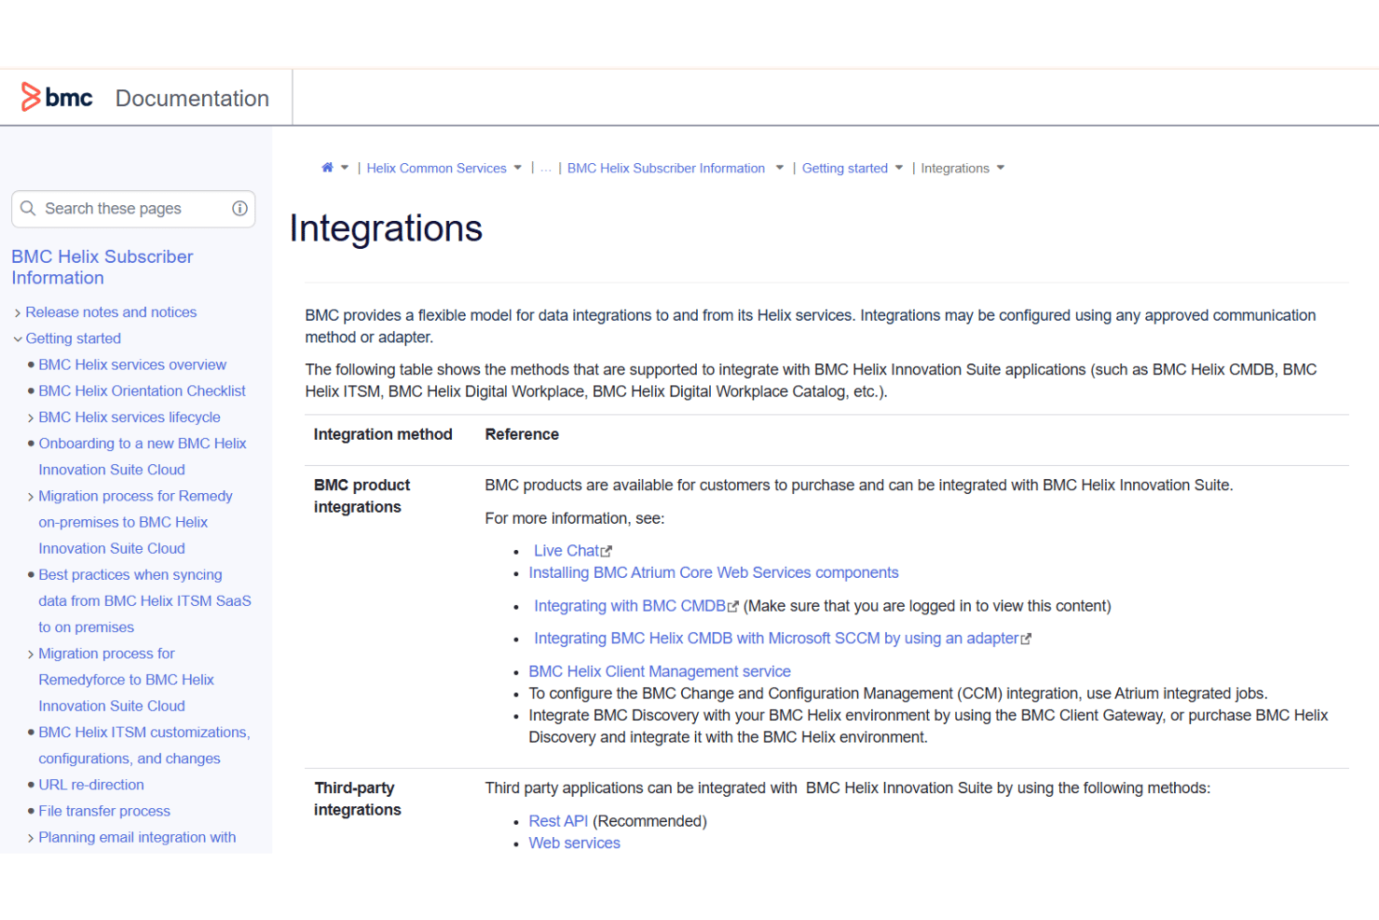
Task: Open BMC Helix Subscriber Information sidebar title
Action: pos(102,267)
